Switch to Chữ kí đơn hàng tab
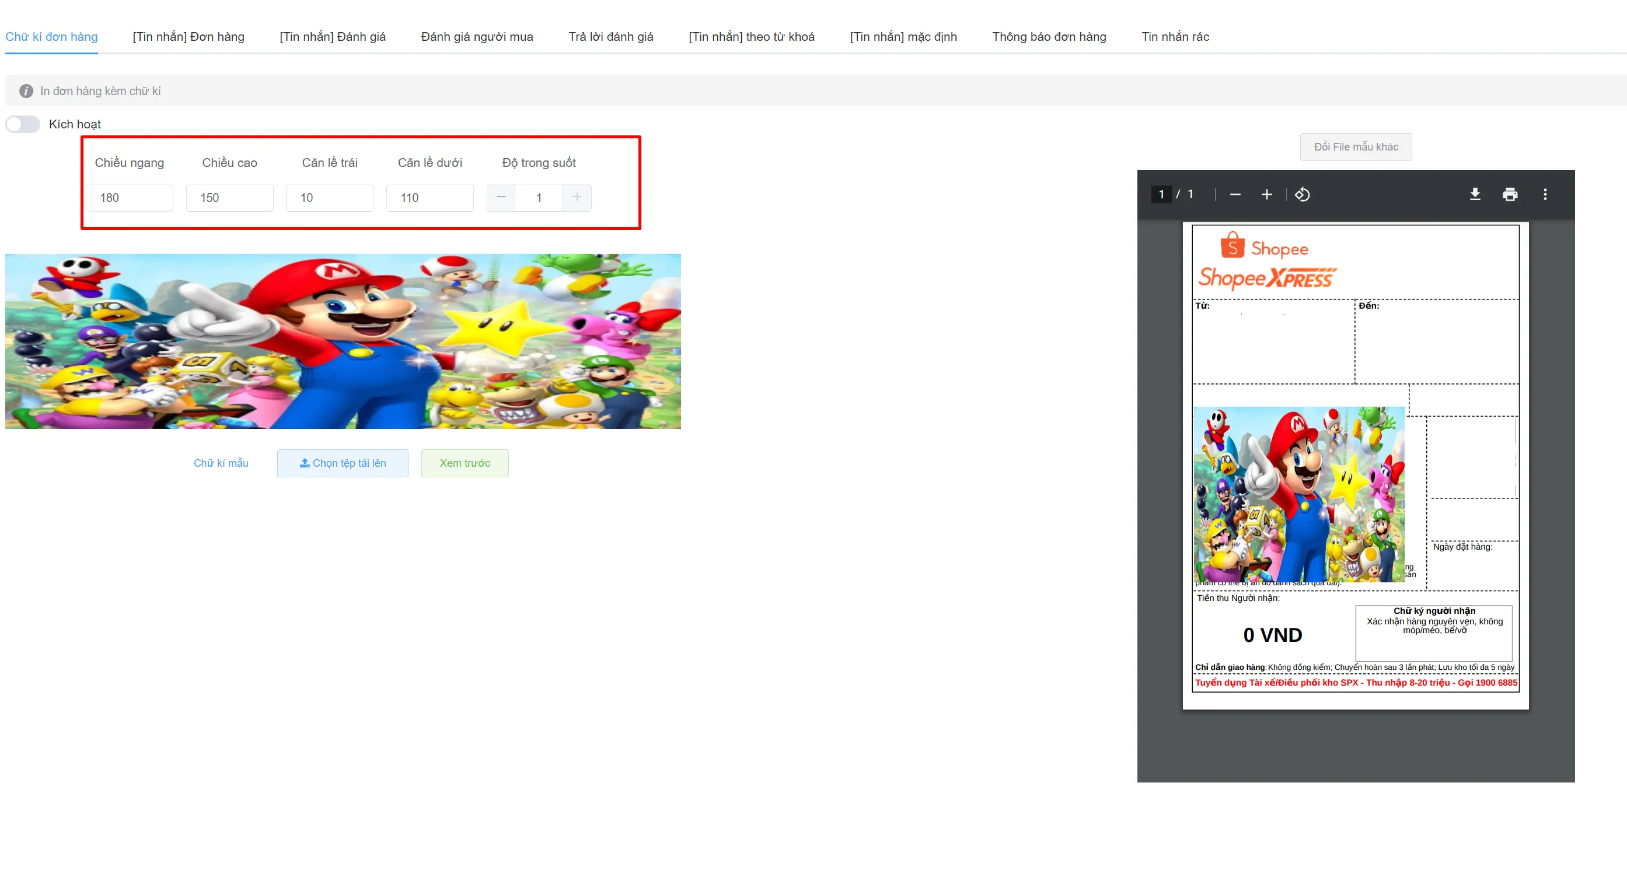 click(51, 37)
